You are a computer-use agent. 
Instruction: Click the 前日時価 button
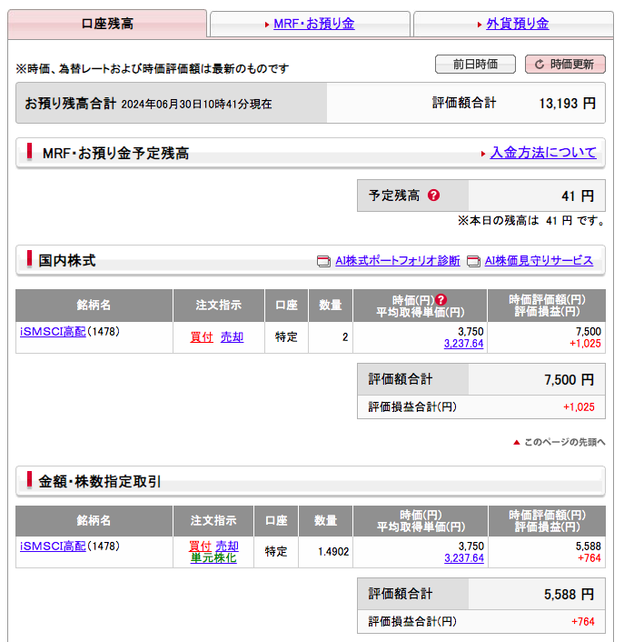tap(475, 65)
